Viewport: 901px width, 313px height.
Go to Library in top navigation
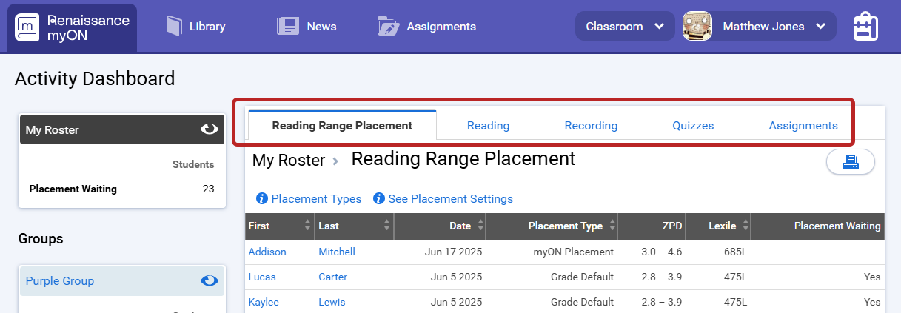click(x=207, y=27)
